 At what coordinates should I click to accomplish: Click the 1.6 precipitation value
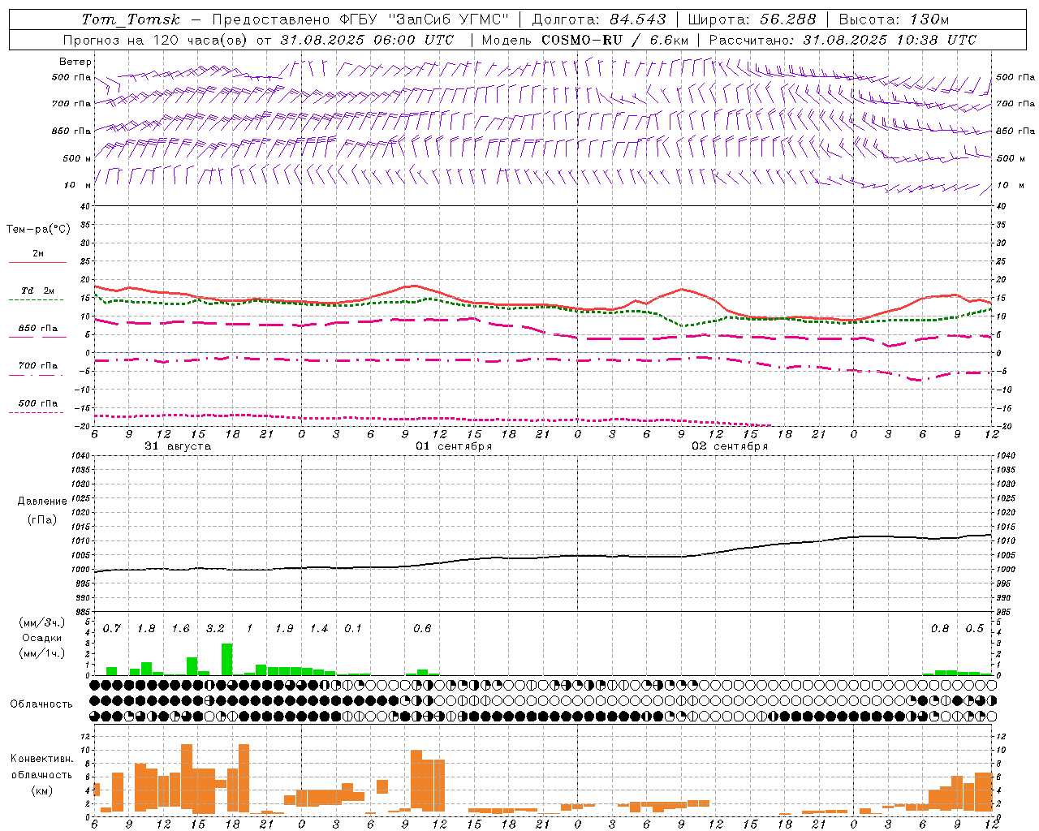(180, 628)
